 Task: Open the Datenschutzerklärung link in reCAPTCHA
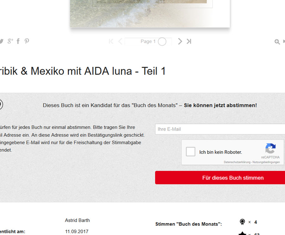click(x=237, y=162)
